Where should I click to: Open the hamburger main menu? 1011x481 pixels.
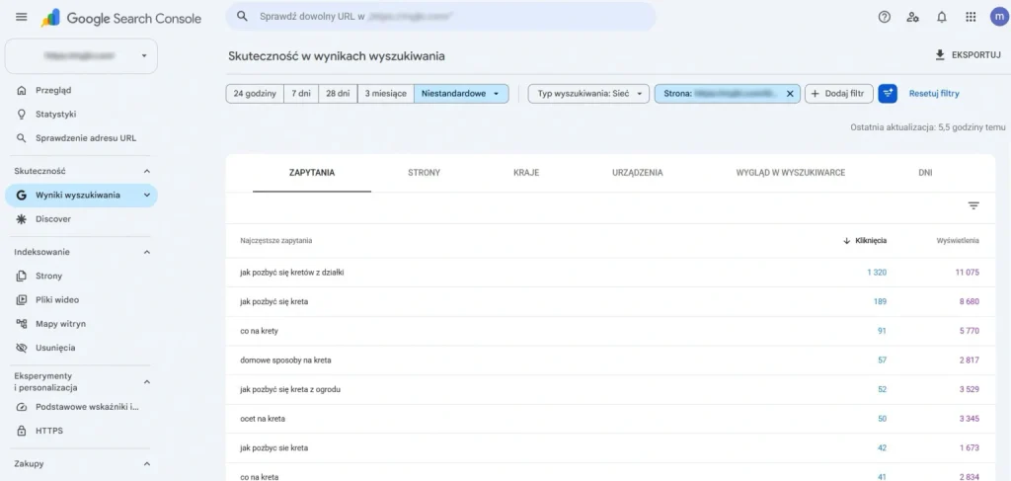click(x=22, y=18)
